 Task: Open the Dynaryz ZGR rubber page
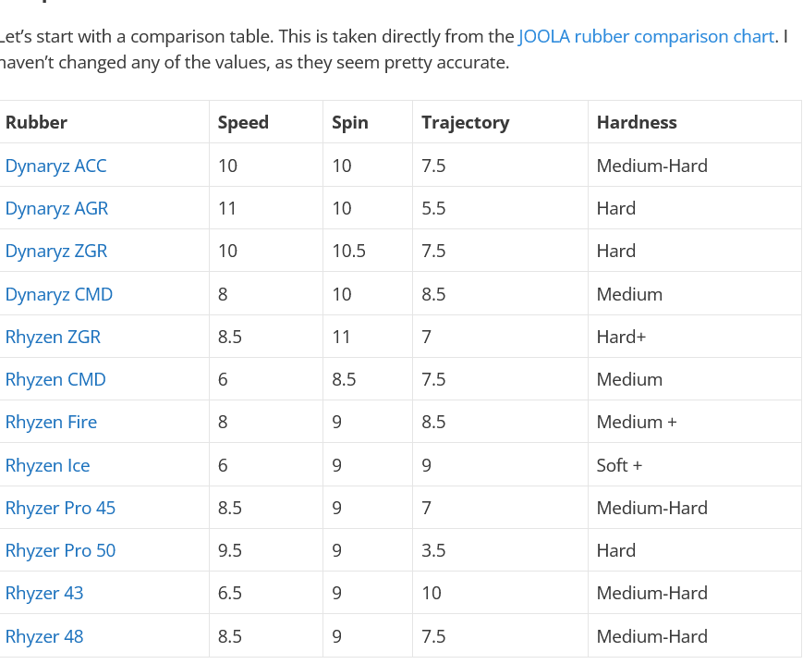pyautogui.click(x=55, y=251)
